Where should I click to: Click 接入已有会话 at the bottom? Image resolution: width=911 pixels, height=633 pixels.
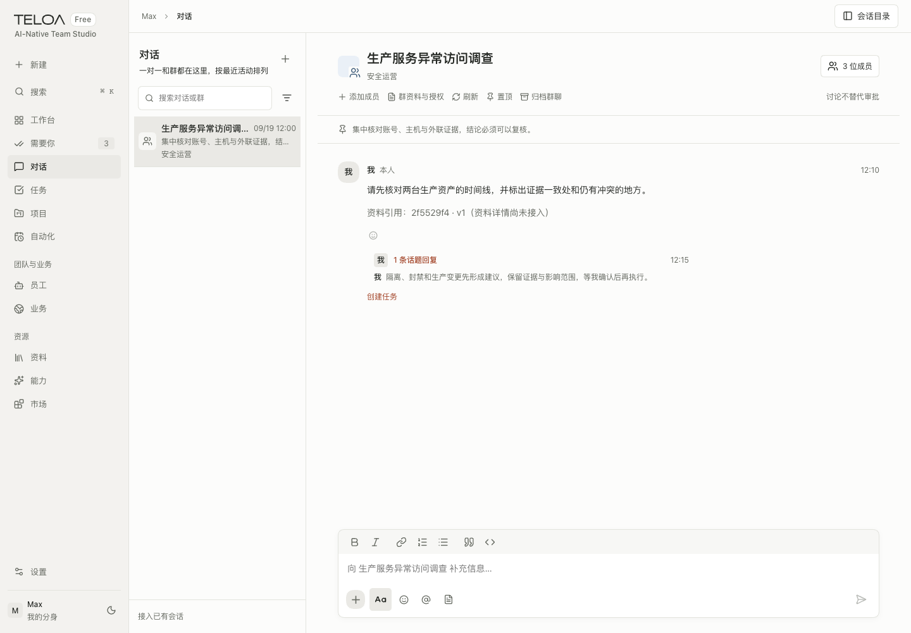[161, 617]
